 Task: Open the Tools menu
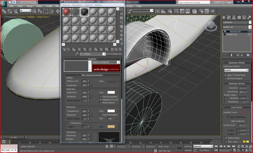click(x=20, y=6)
